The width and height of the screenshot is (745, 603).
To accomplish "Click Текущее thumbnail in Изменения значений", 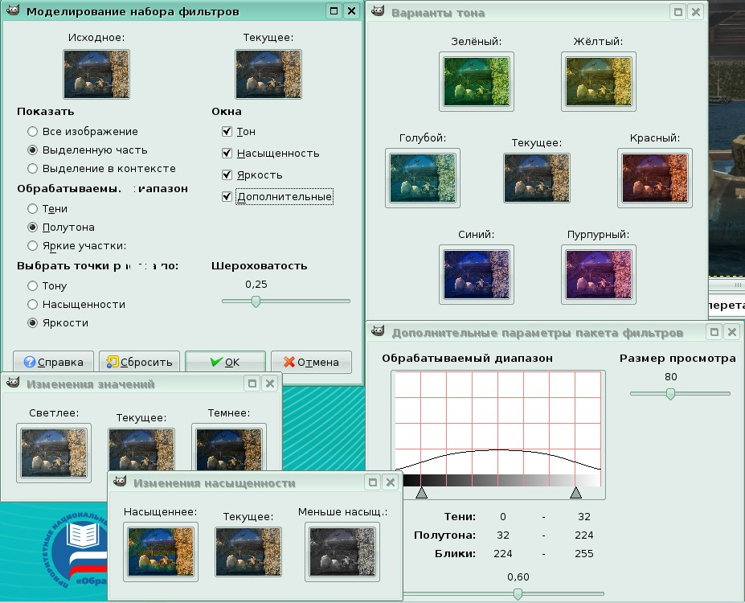I will [141, 449].
